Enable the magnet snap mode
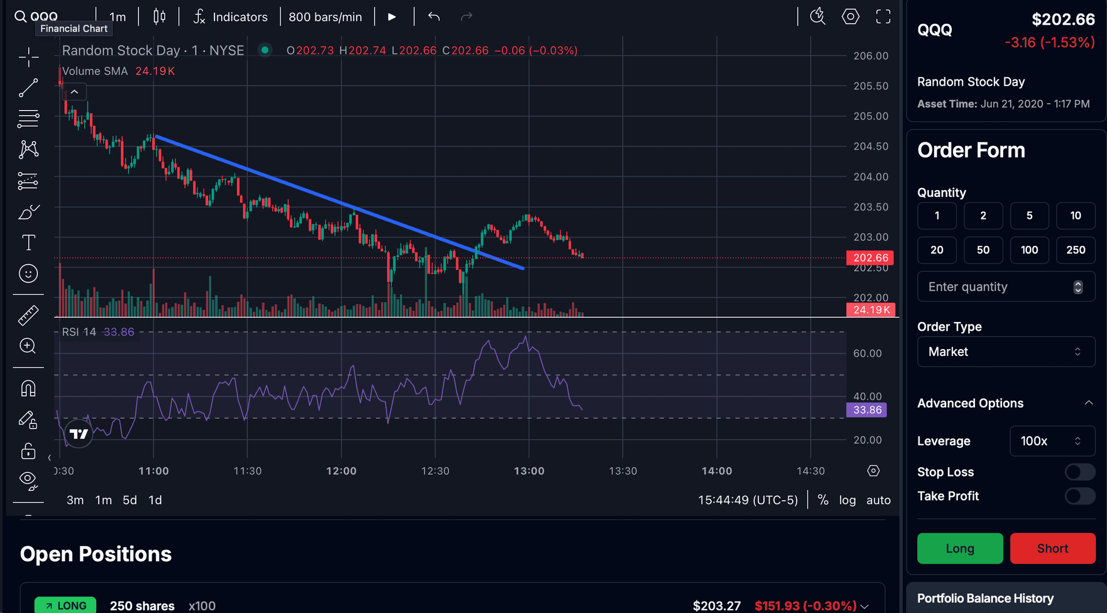 (28, 388)
